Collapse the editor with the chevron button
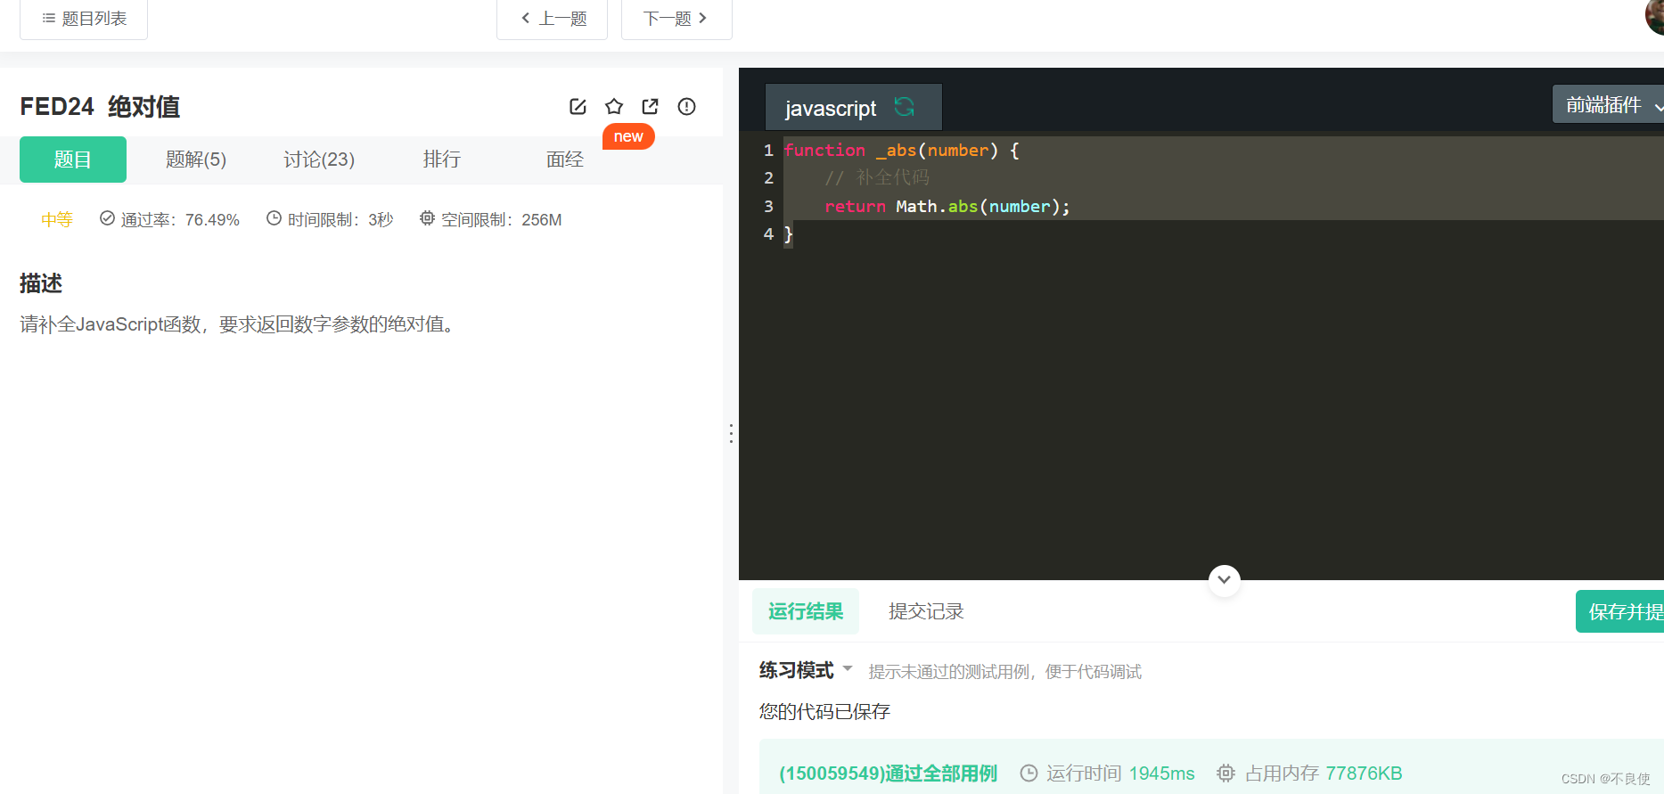The height and width of the screenshot is (794, 1664). [x=1225, y=580]
